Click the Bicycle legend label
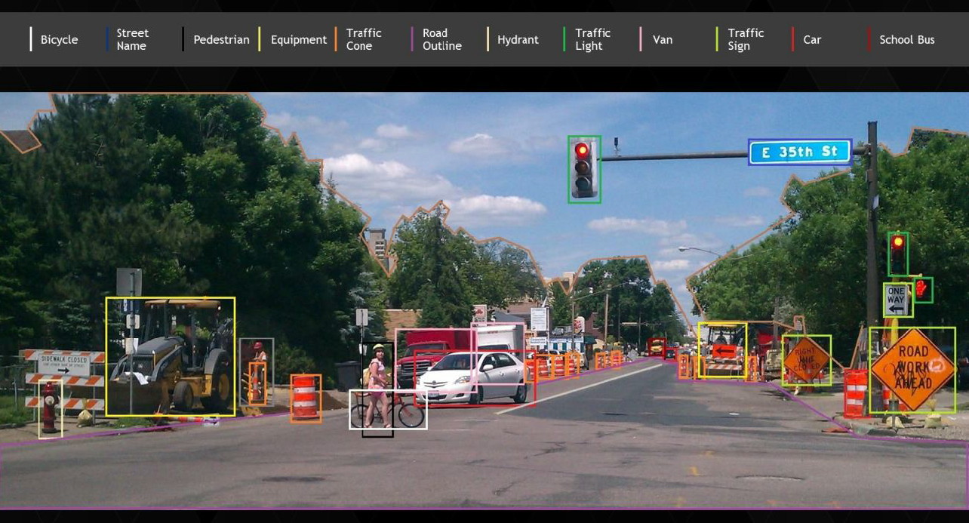 [x=59, y=39]
